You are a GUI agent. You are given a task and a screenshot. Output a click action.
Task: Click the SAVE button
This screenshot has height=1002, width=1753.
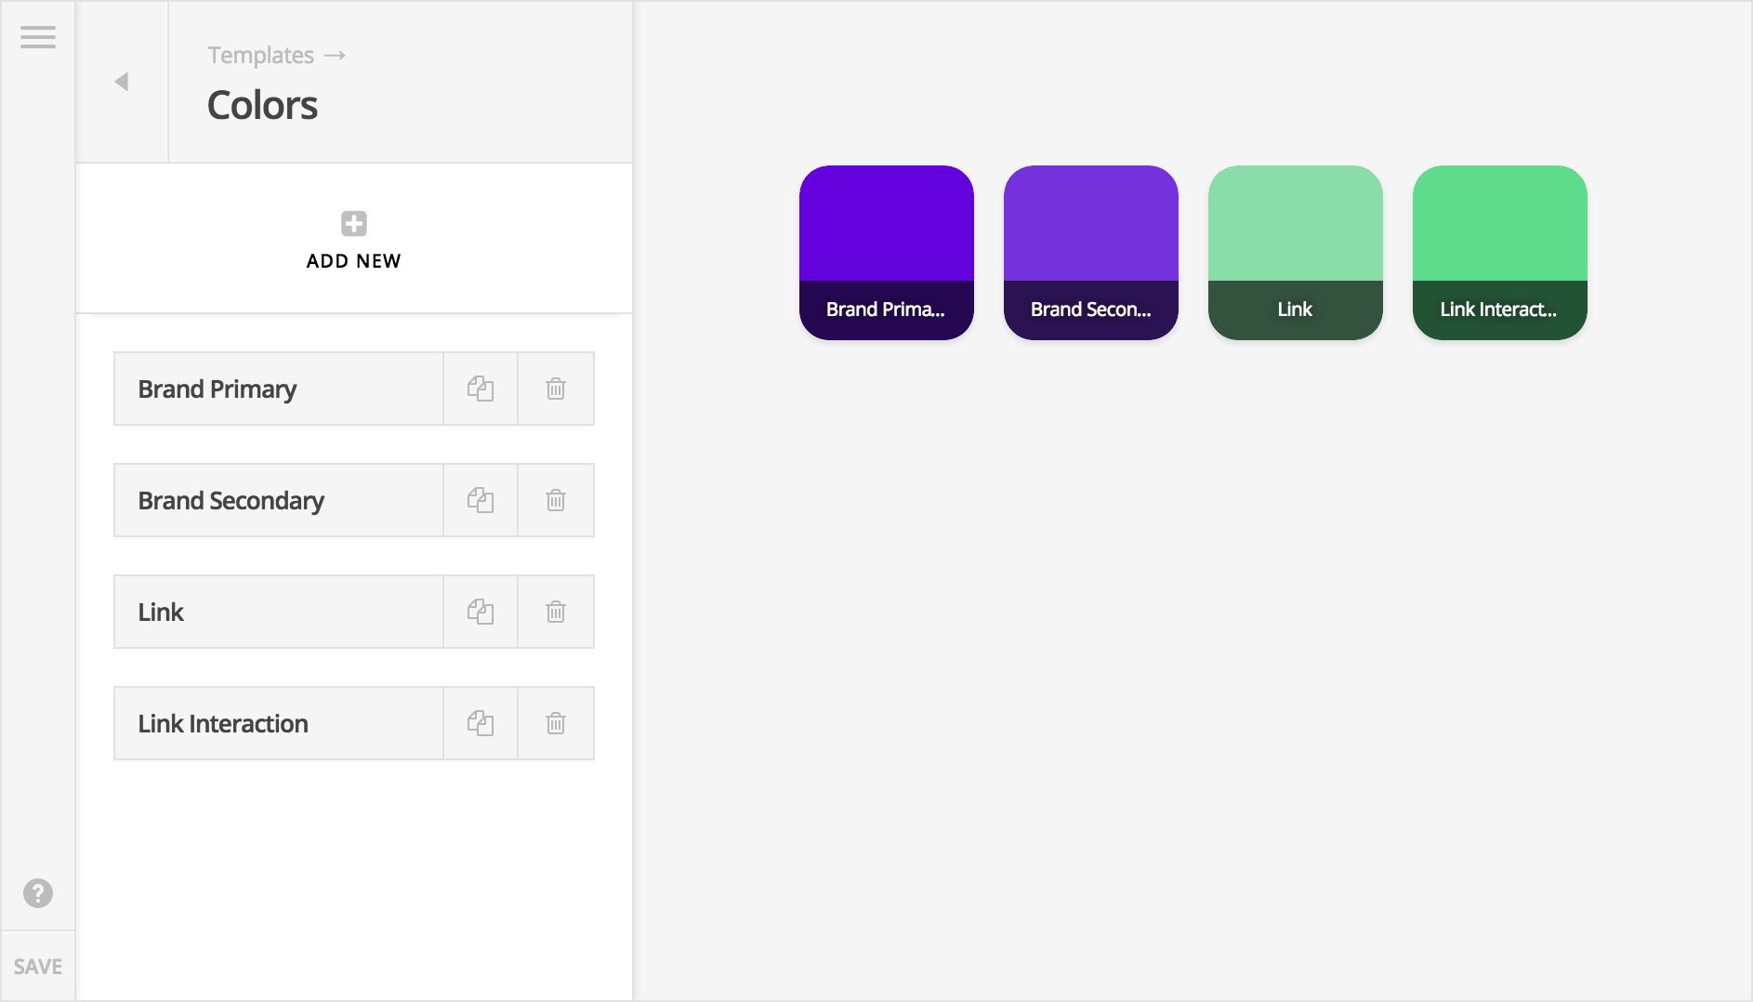pos(37,966)
